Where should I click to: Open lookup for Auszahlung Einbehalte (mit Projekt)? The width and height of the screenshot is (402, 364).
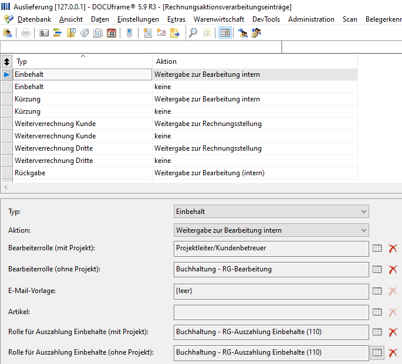point(377,332)
